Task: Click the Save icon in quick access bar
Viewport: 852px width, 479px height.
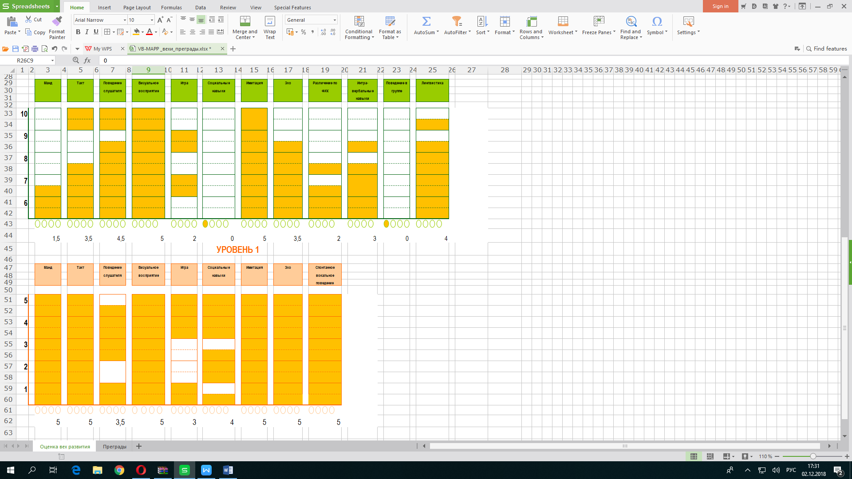Action: [x=16, y=49]
